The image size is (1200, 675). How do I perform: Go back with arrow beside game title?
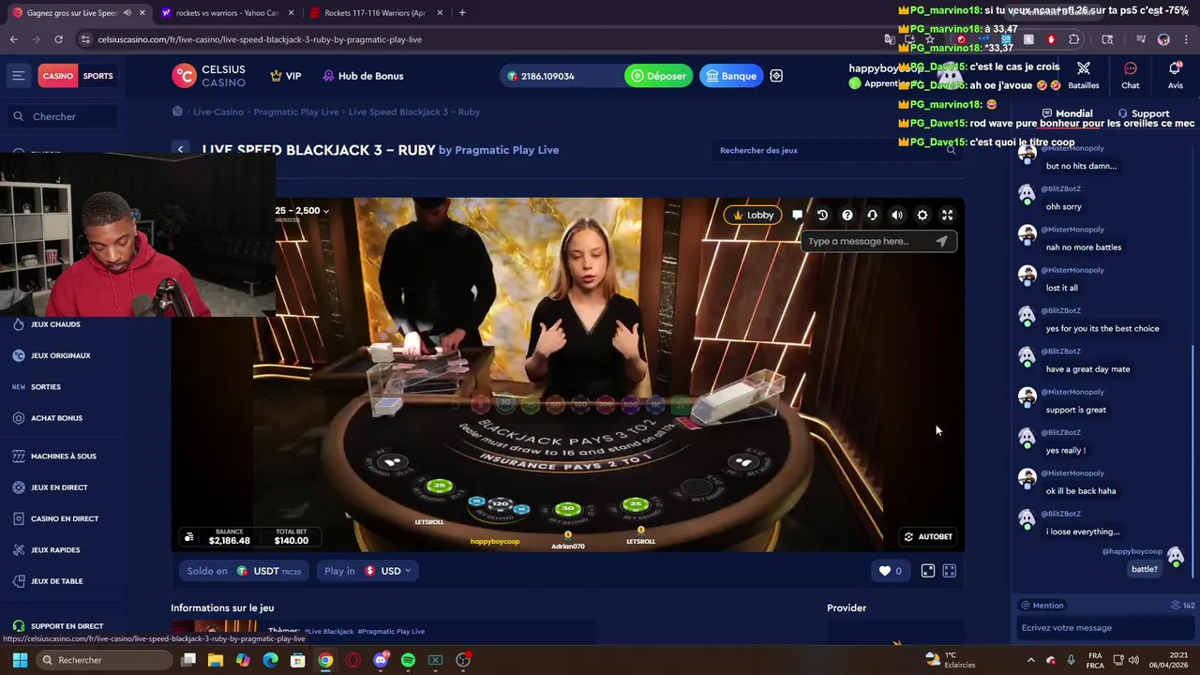point(180,150)
